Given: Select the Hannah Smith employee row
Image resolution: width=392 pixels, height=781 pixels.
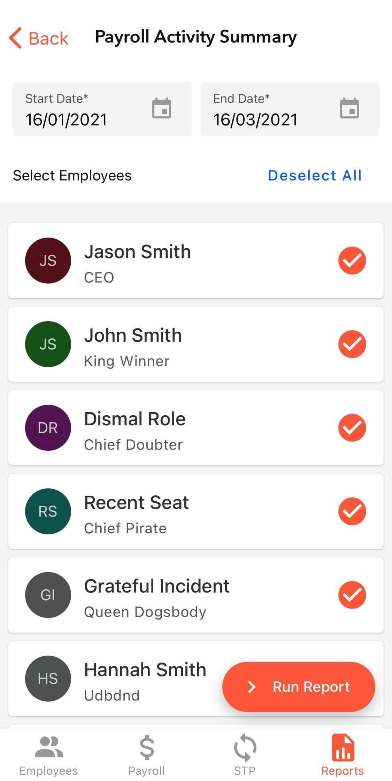Looking at the screenshot, I should pyautogui.click(x=139, y=679).
